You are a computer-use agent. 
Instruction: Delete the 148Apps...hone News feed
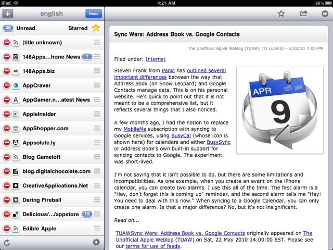pos(7,57)
